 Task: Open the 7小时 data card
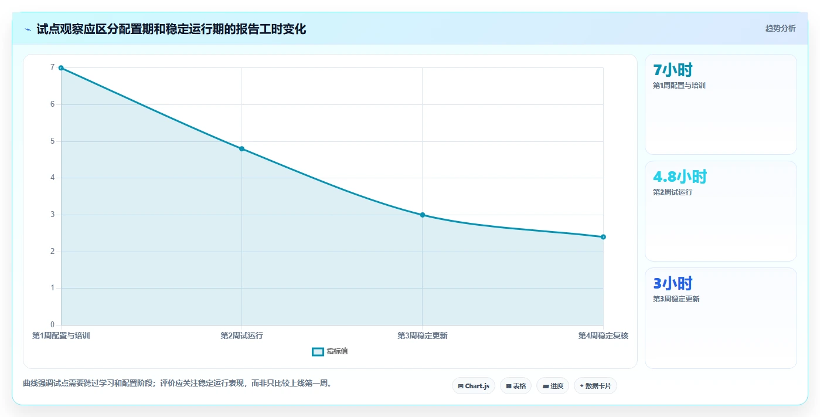click(720, 104)
